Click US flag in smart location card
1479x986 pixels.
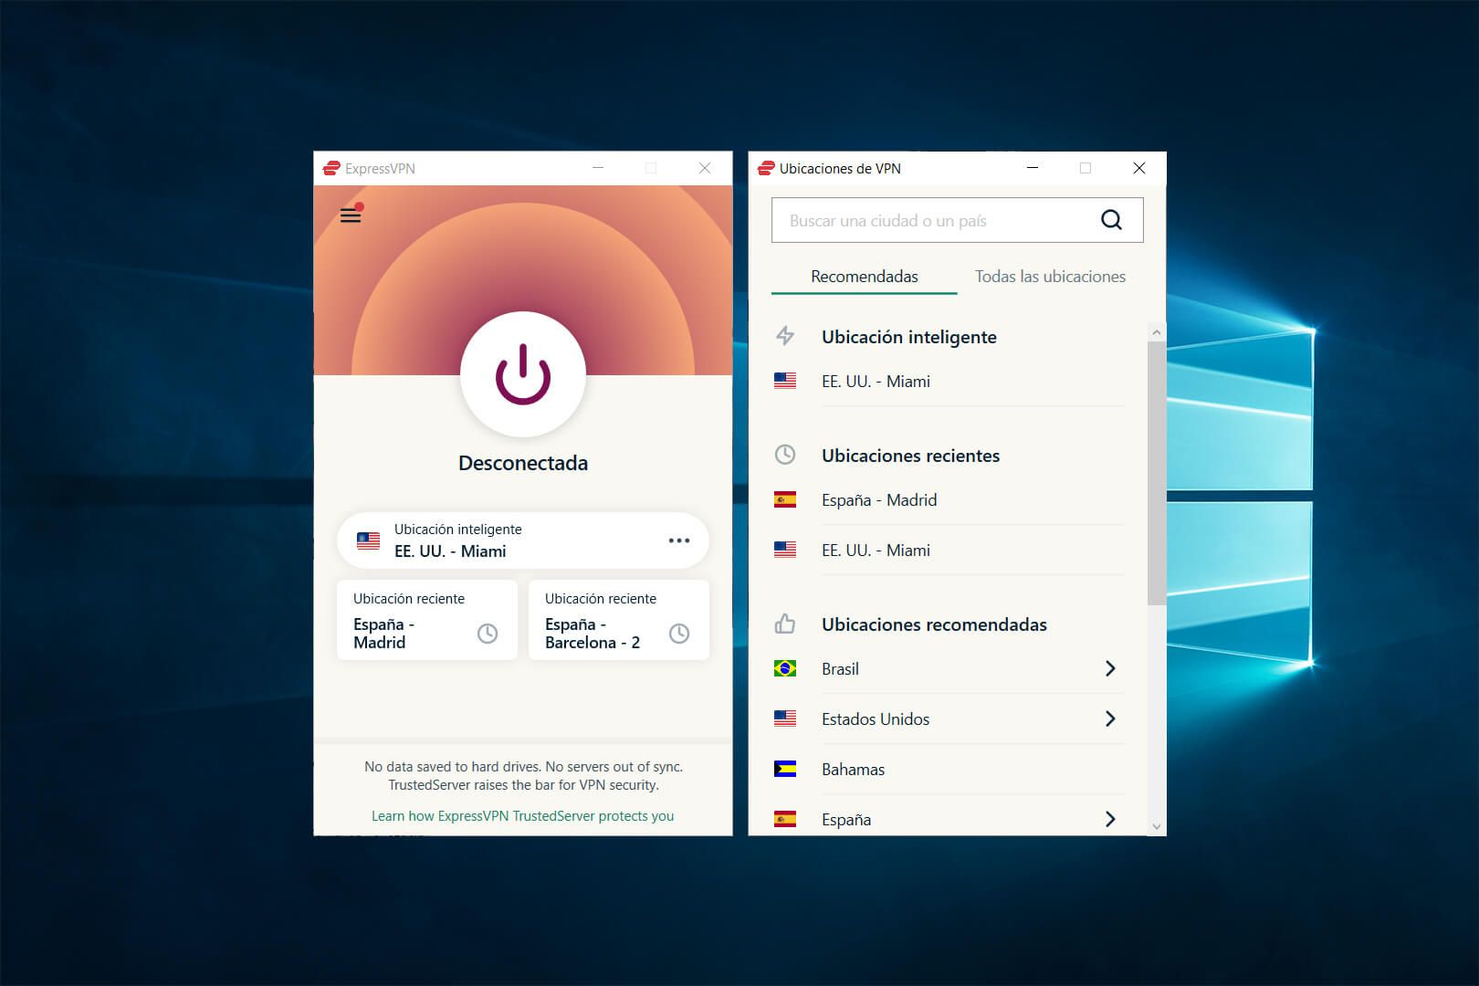pyautogui.click(x=369, y=540)
